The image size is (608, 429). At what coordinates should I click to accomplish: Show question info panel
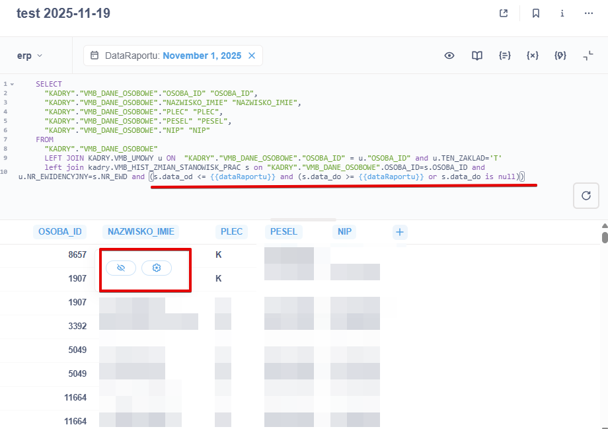[562, 13]
